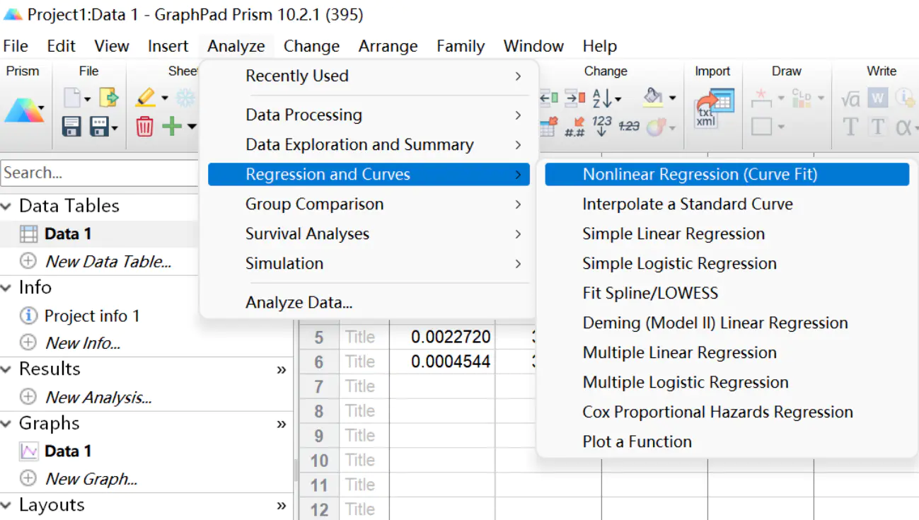The height and width of the screenshot is (520, 919).
Task: Open the Insert menu
Action: (x=168, y=46)
